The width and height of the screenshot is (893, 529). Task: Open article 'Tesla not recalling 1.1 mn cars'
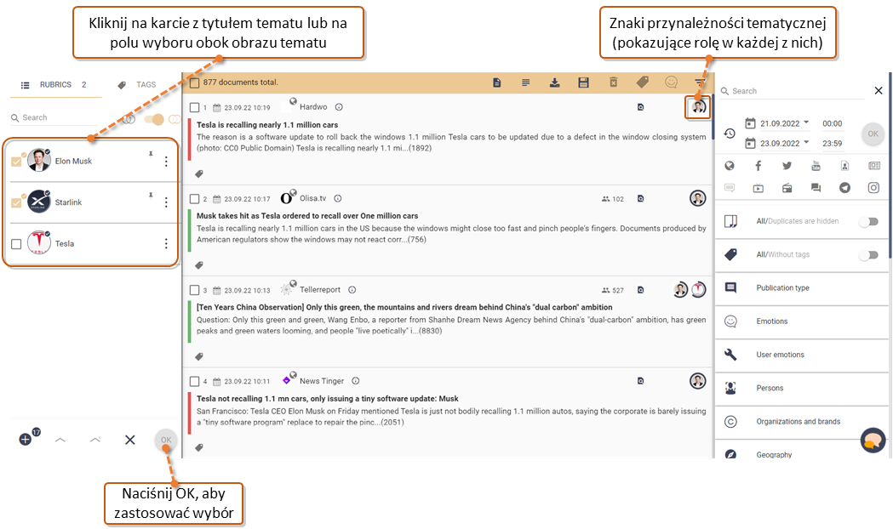[328, 399]
